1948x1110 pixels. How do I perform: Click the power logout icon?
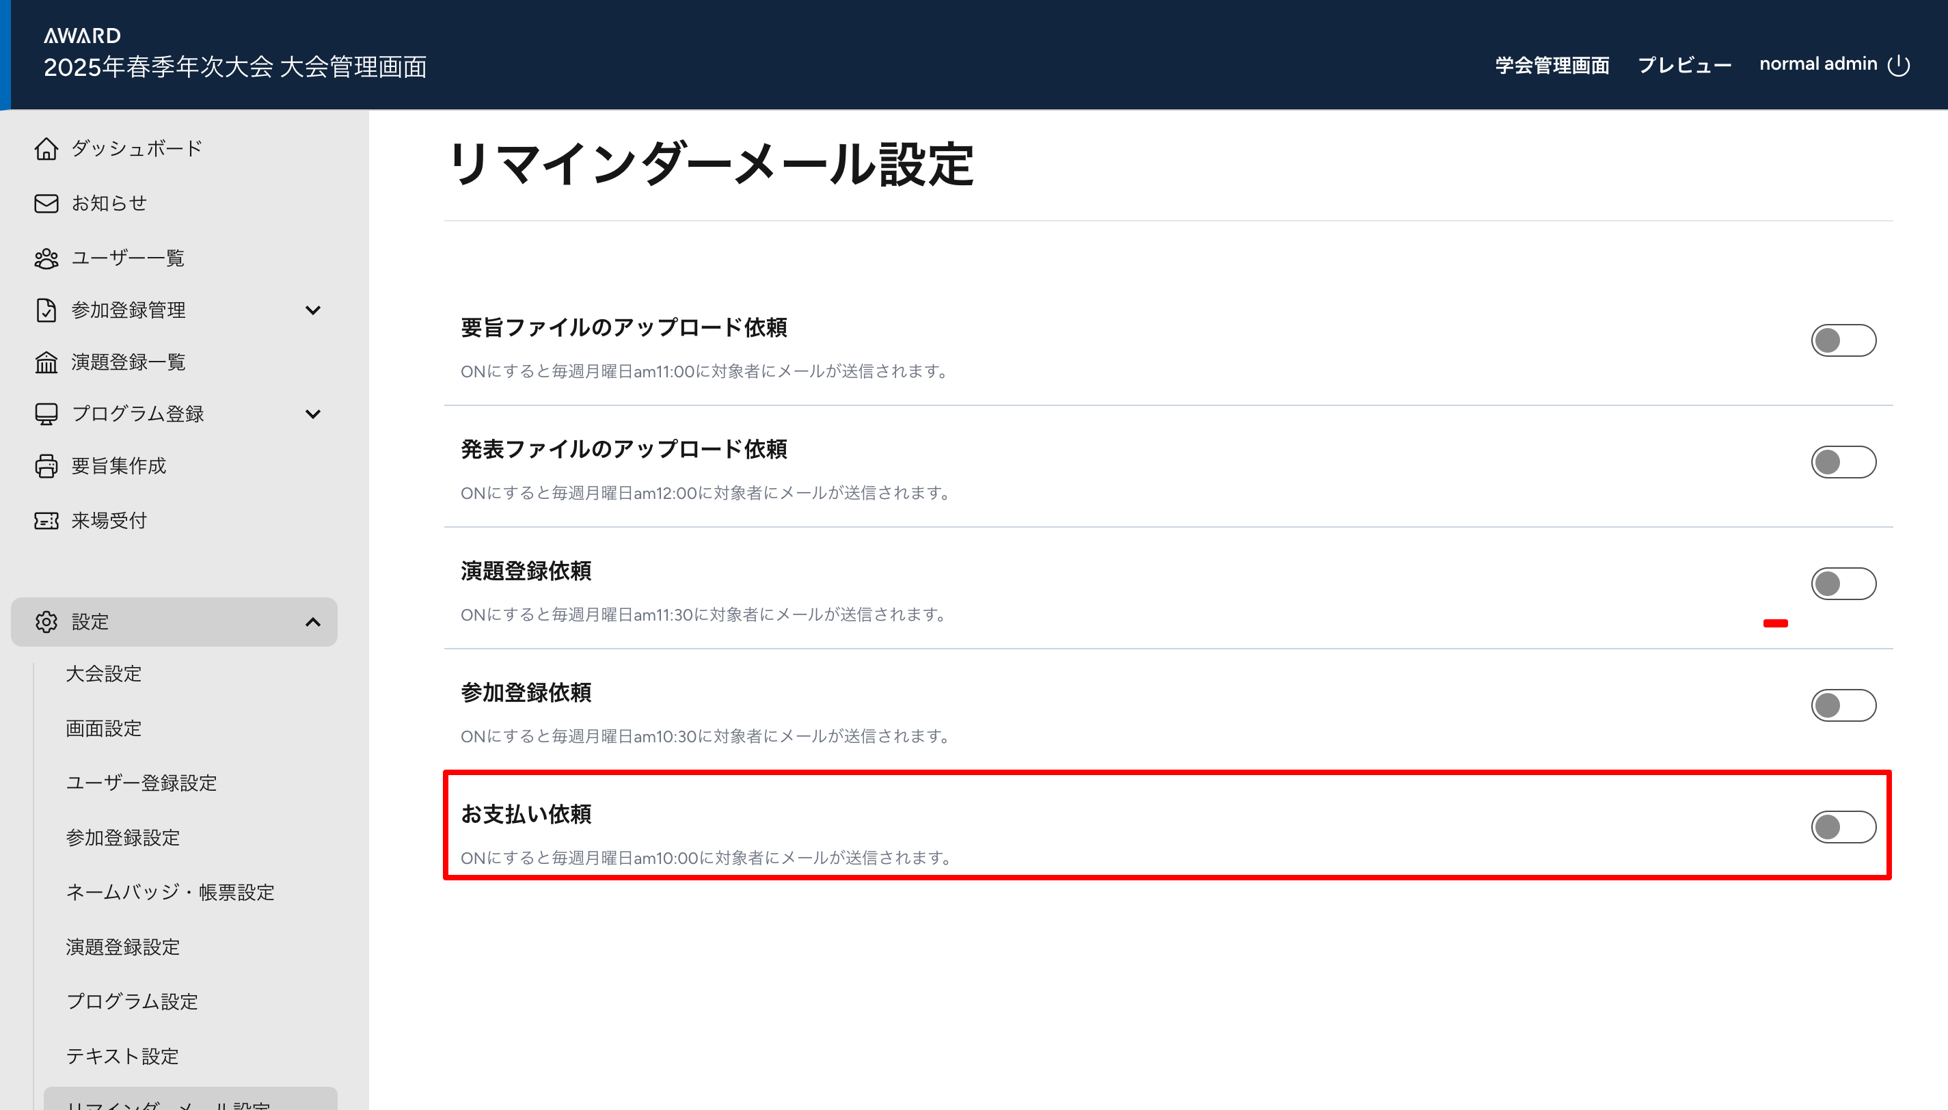(1897, 66)
